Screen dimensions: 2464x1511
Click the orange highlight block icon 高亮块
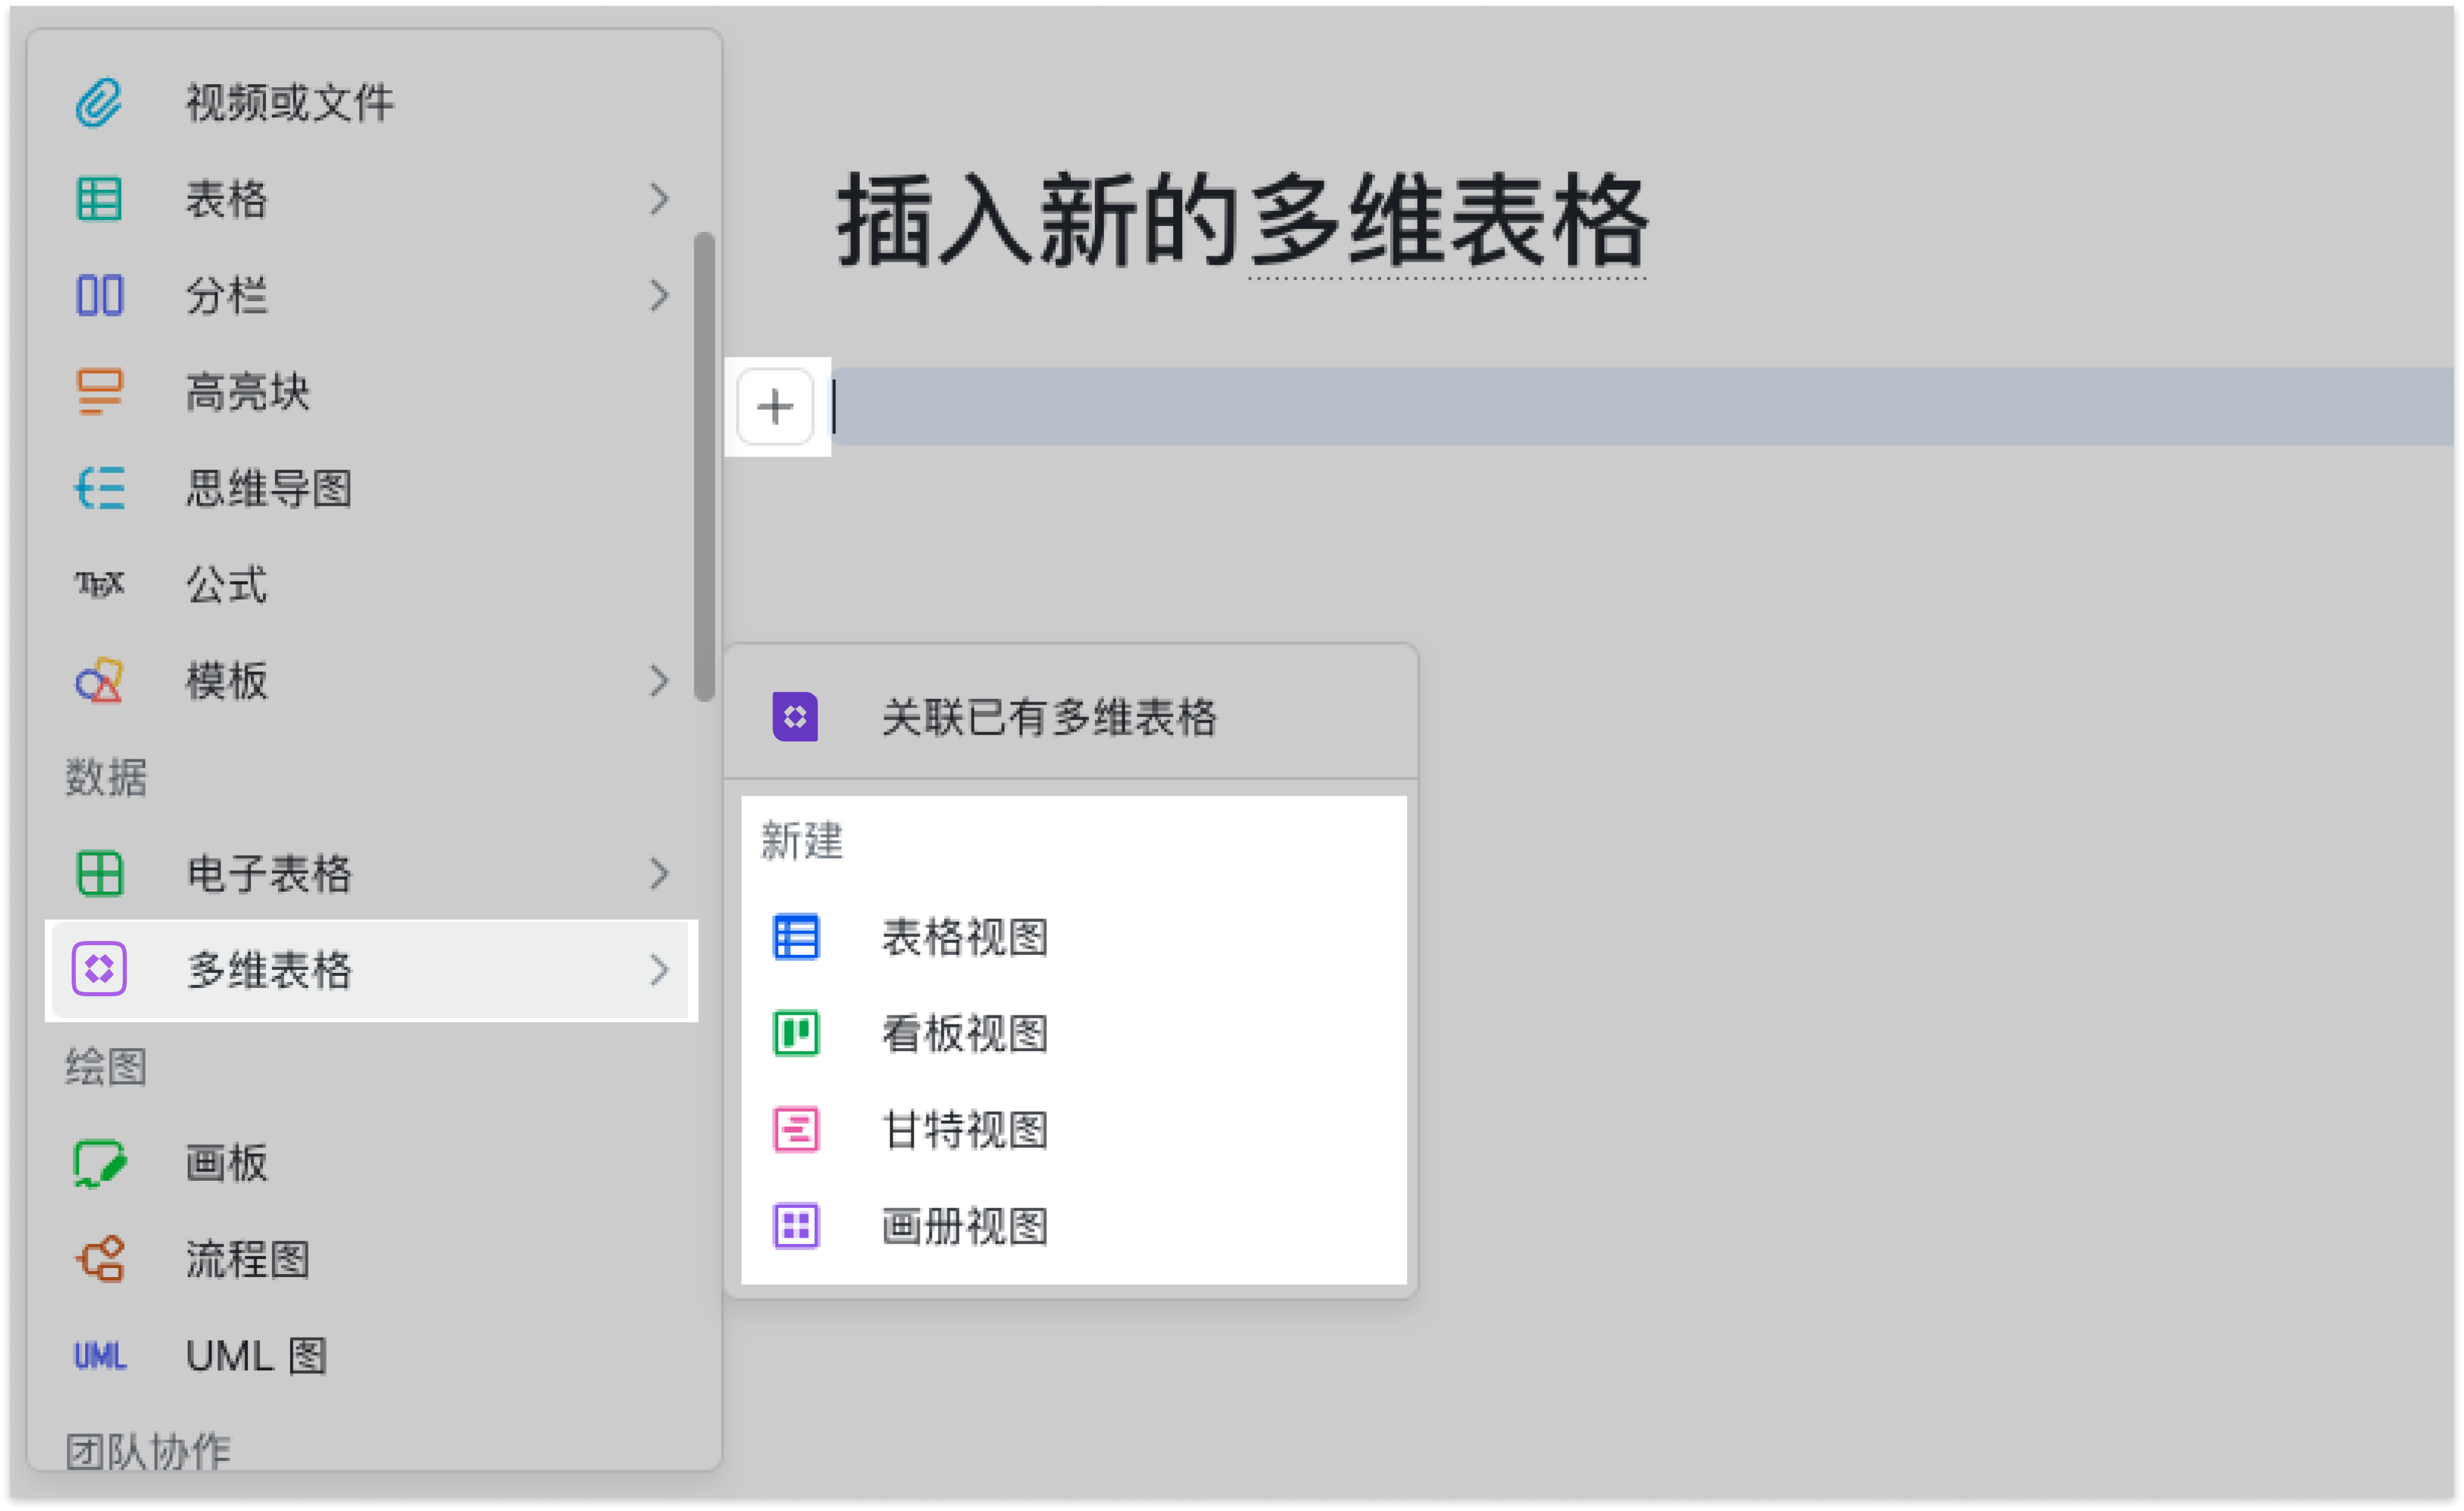click(99, 392)
